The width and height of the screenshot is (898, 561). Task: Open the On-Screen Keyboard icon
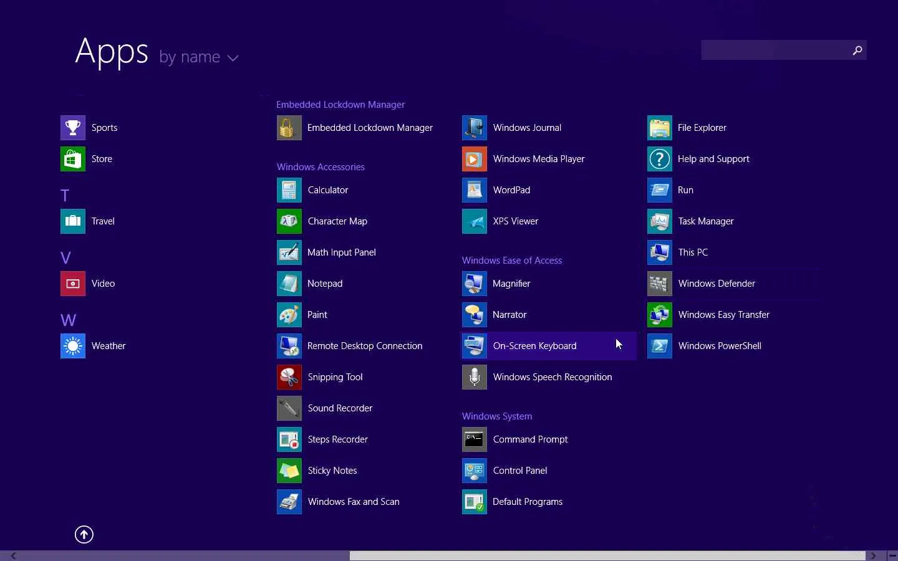[475, 346]
